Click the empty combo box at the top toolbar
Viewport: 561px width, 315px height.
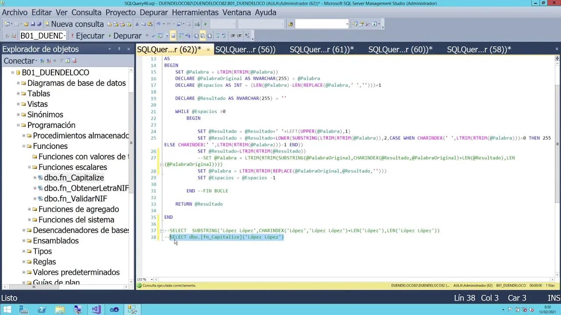322,24
